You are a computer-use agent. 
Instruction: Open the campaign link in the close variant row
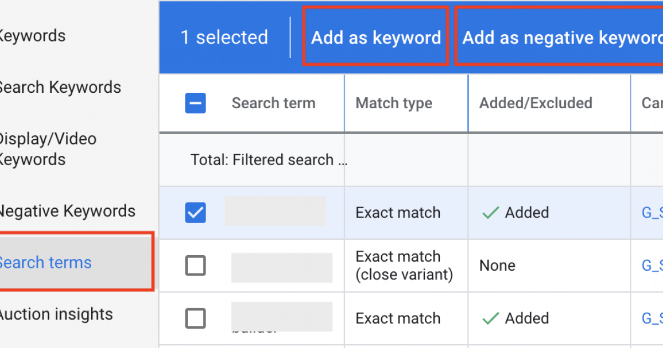(x=652, y=266)
